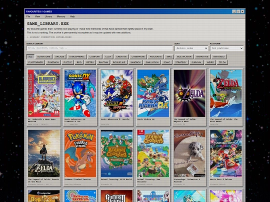Open Zelda The Wind Waker cover
Viewport: 270px width, 202px height.
(226, 93)
